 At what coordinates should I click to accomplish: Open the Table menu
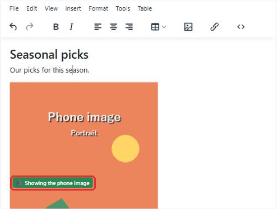tap(145, 8)
